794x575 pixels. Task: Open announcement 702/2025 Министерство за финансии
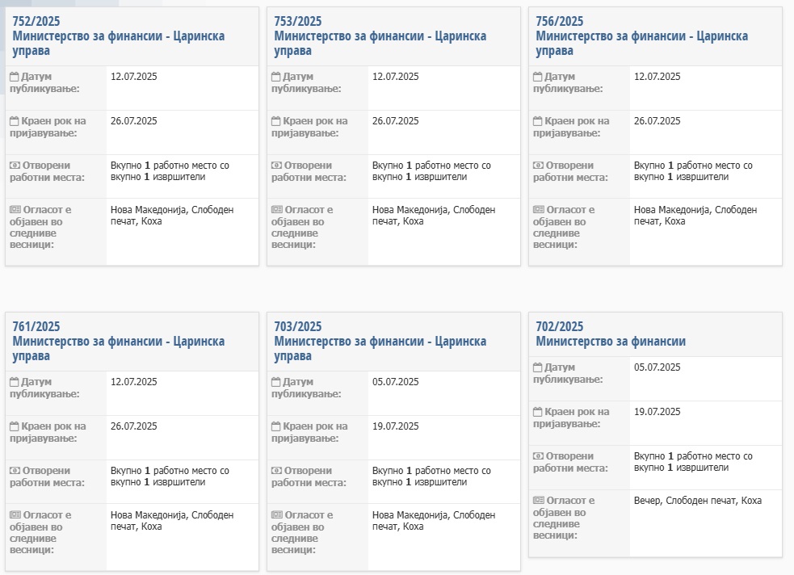point(611,334)
